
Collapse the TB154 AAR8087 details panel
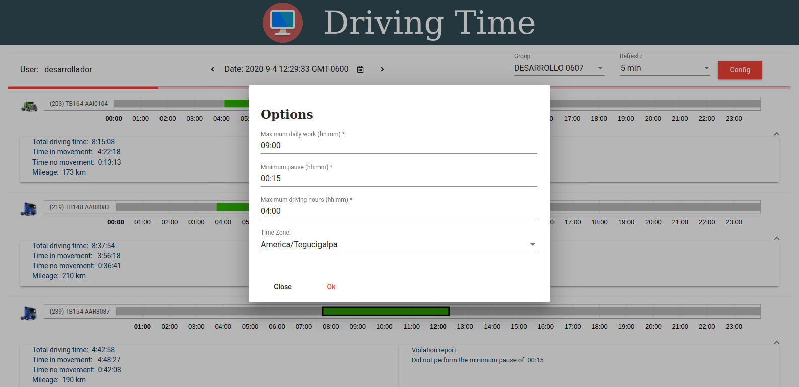[x=777, y=342]
